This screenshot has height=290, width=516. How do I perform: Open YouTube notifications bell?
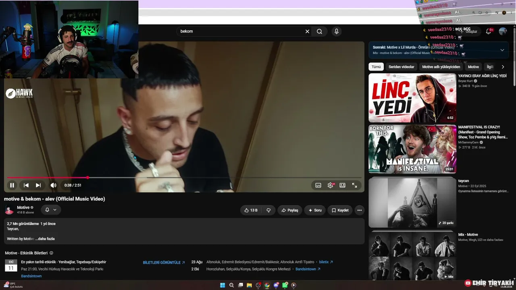489,31
